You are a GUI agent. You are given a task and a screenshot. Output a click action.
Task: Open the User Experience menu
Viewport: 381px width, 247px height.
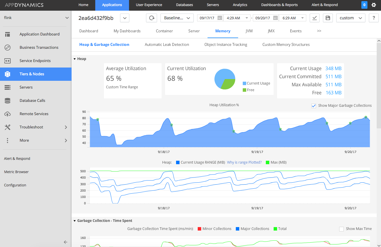tap(149, 5)
